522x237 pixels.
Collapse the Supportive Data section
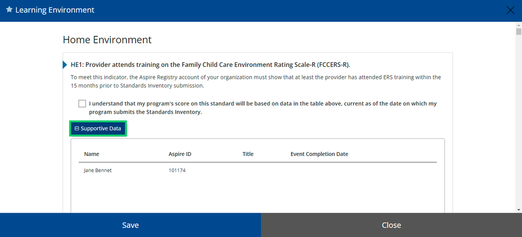[98, 128]
